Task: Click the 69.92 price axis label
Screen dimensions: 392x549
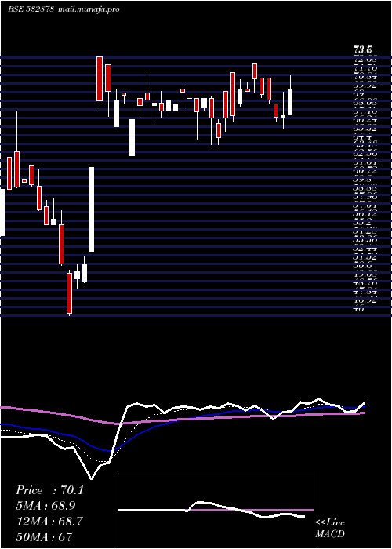Action: [x=365, y=85]
